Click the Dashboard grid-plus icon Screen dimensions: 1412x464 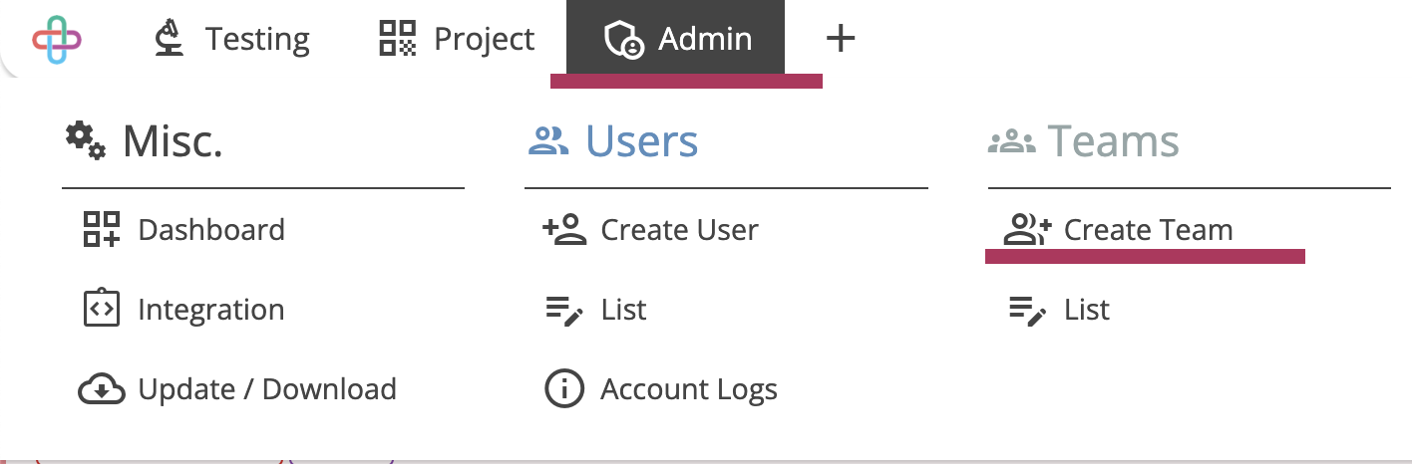(x=102, y=230)
